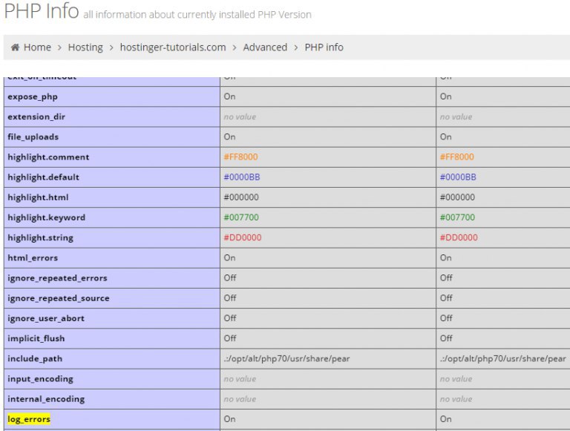Screen dimensions: 570x431
Task: Click the ignore_user_abort master value Off
Action: point(446,318)
